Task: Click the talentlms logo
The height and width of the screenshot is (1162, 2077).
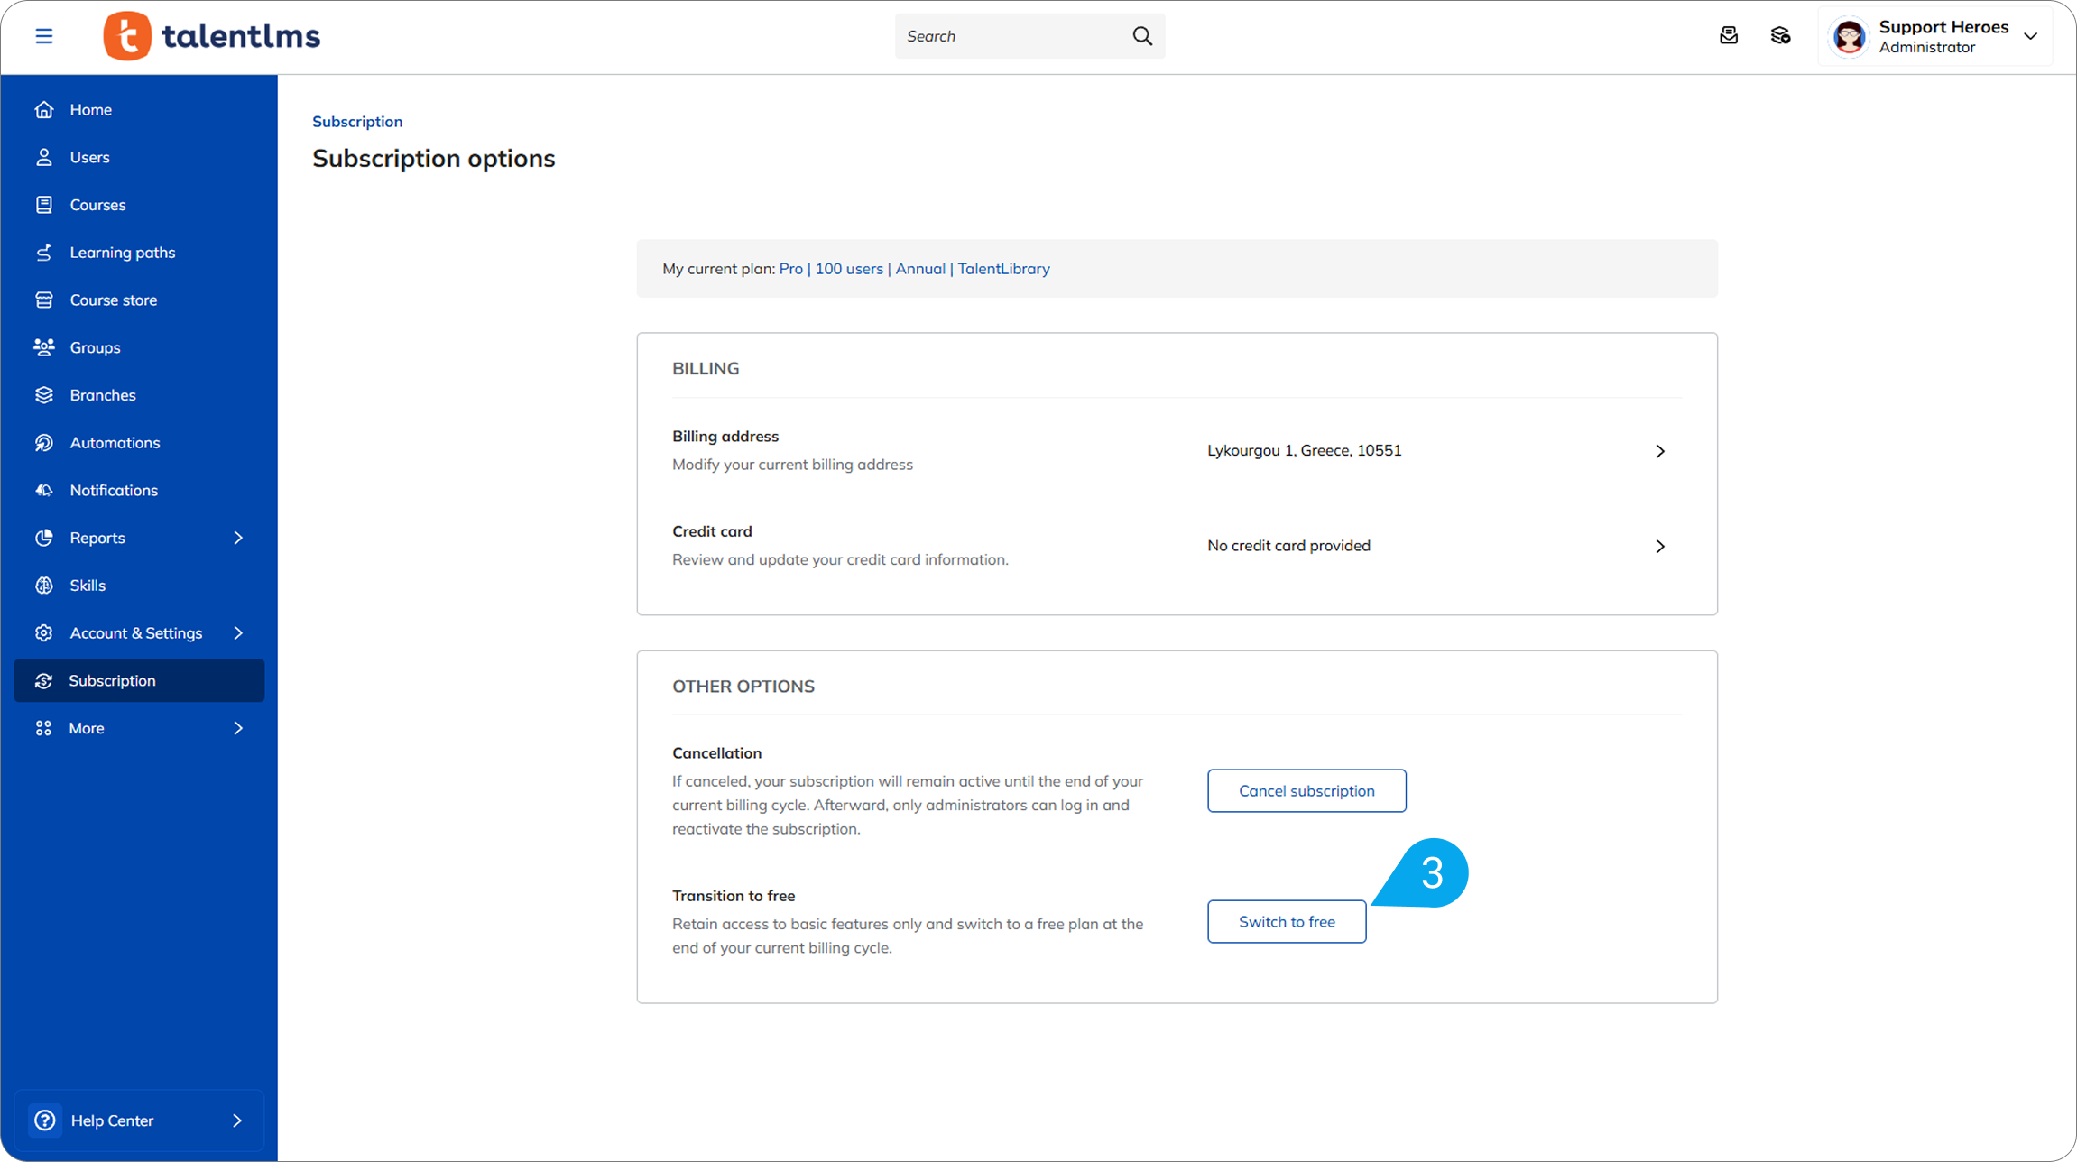Action: click(212, 36)
